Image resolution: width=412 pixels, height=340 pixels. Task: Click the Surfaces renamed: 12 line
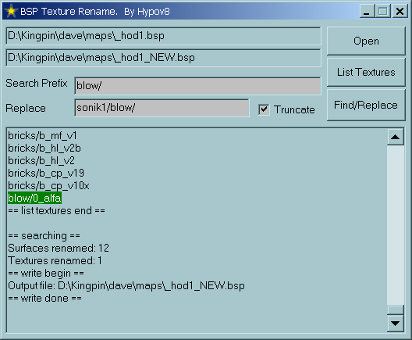[x=59, y=248]
